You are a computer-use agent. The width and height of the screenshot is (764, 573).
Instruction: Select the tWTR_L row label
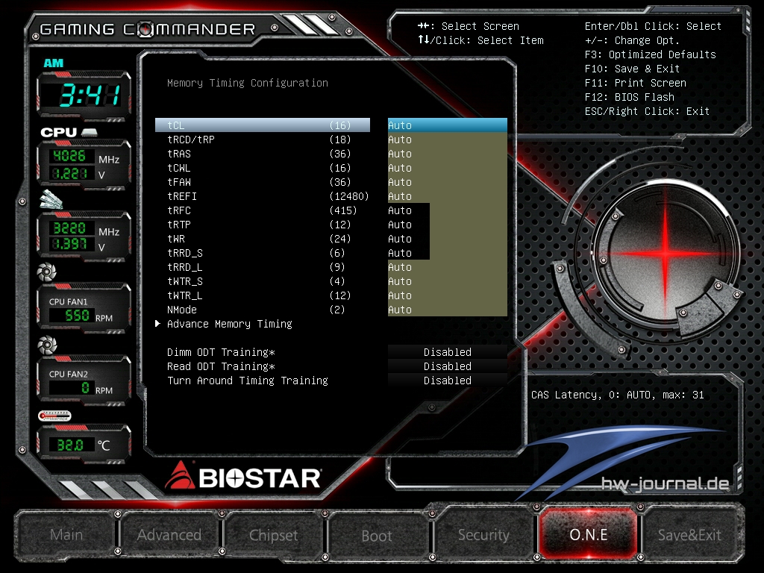coord(185,295)
